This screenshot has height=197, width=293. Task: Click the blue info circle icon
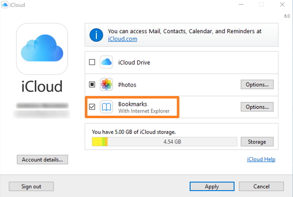pos(96,35)
